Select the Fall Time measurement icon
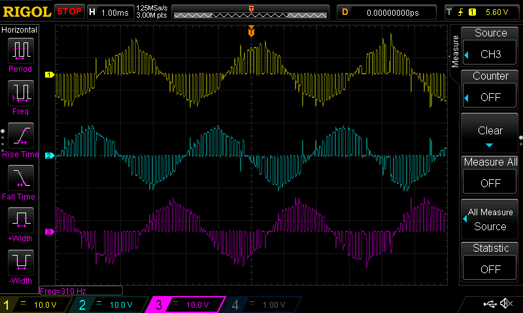523x313 pixels. (x=21, y=177)
